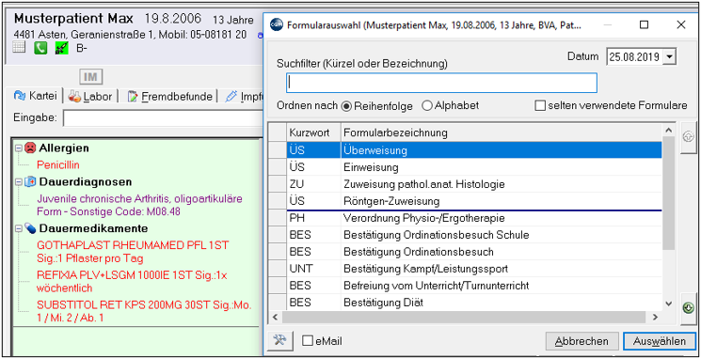
Task: Click the ZU Kurzwort cell
Action: tap(313, 184)
